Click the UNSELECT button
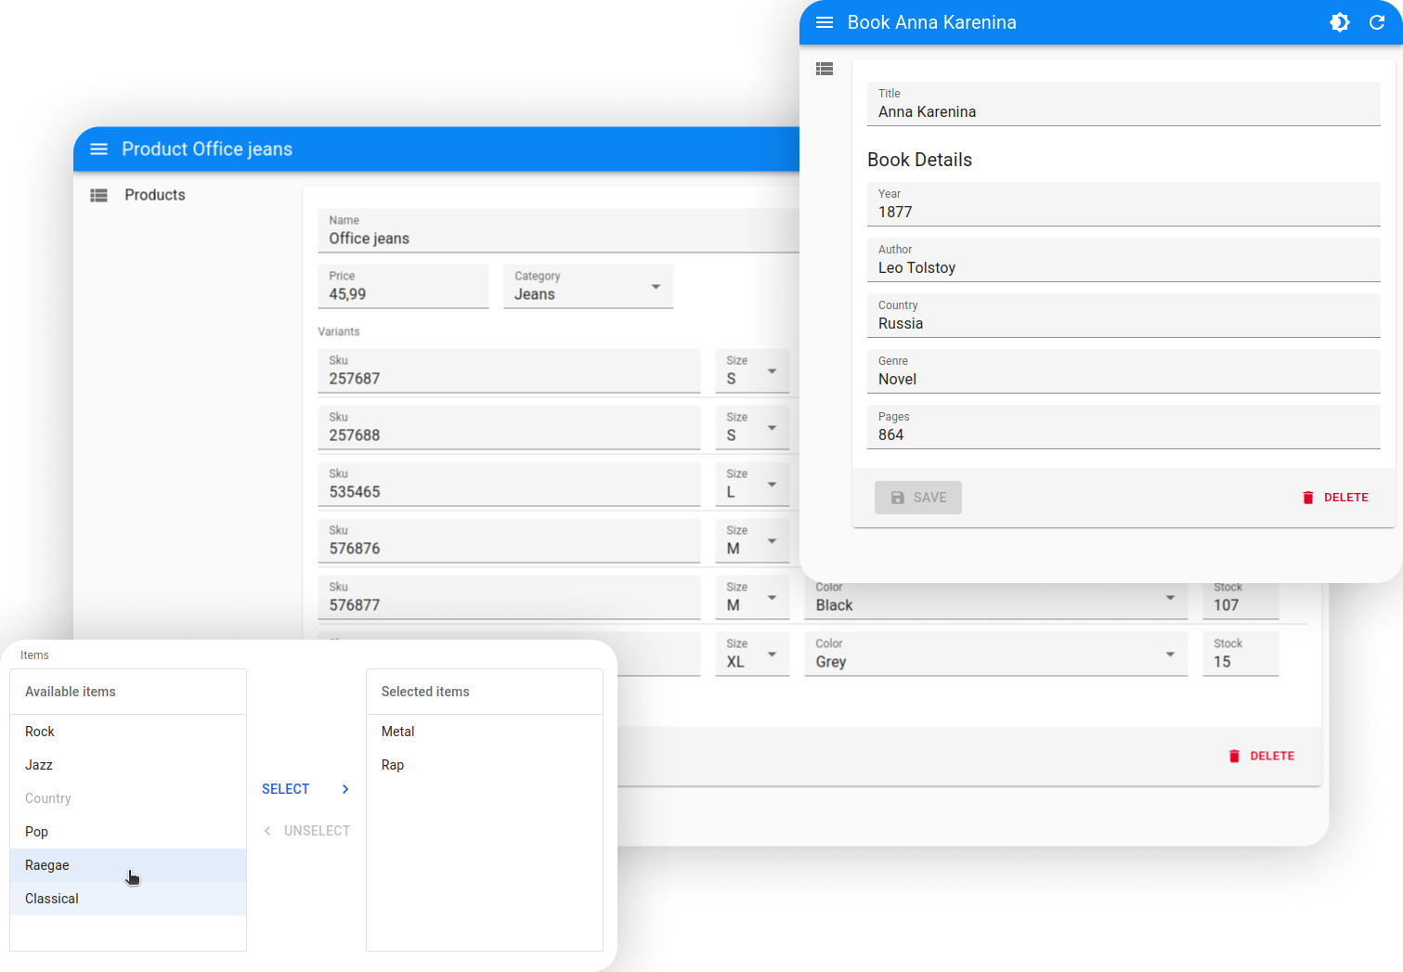Viewport: 1403px width, 972px height. point(305,831)
